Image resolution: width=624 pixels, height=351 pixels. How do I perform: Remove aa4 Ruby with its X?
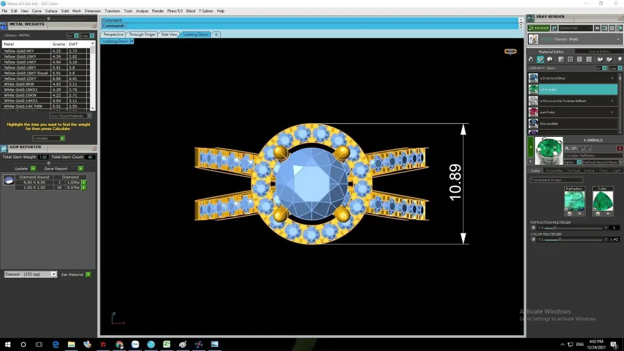[612, 112]
